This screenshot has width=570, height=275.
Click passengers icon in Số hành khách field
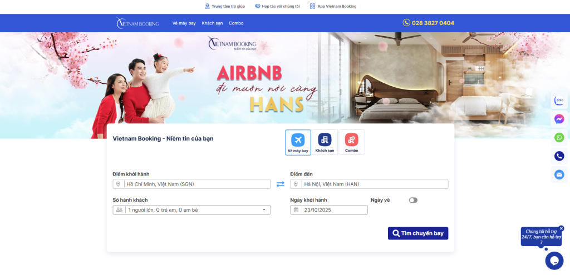click(x=119, y=210)
